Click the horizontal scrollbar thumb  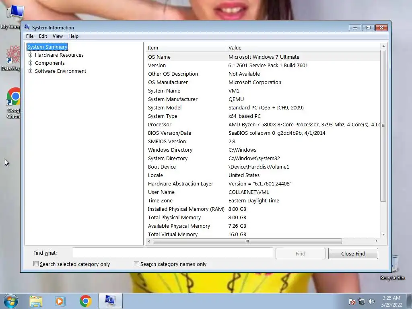[x=247, y=241]
